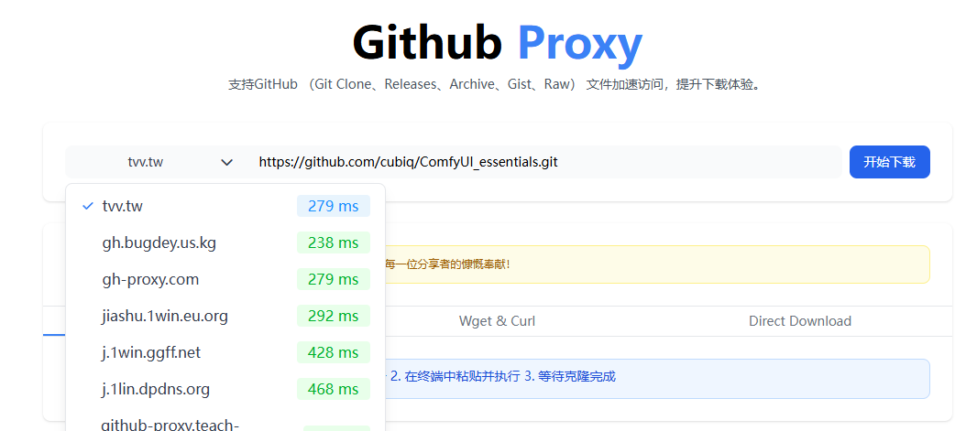Pick the checked tvv.tw list option
The width and height of the screenshot is (966, 431).
pos(225,206)
